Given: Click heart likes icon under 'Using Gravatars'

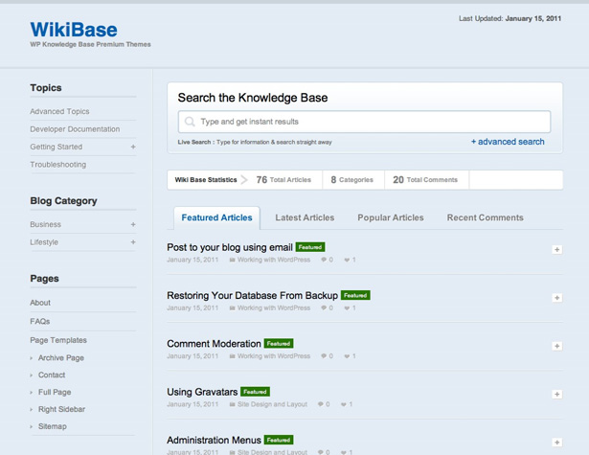Looking at the screenshot, I should (343, 404).
